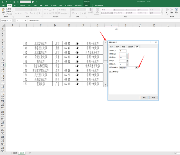Click the Conditional Formatting icon
The height and width of the screenshot is (155, 180).
click(x=91, y=10)
